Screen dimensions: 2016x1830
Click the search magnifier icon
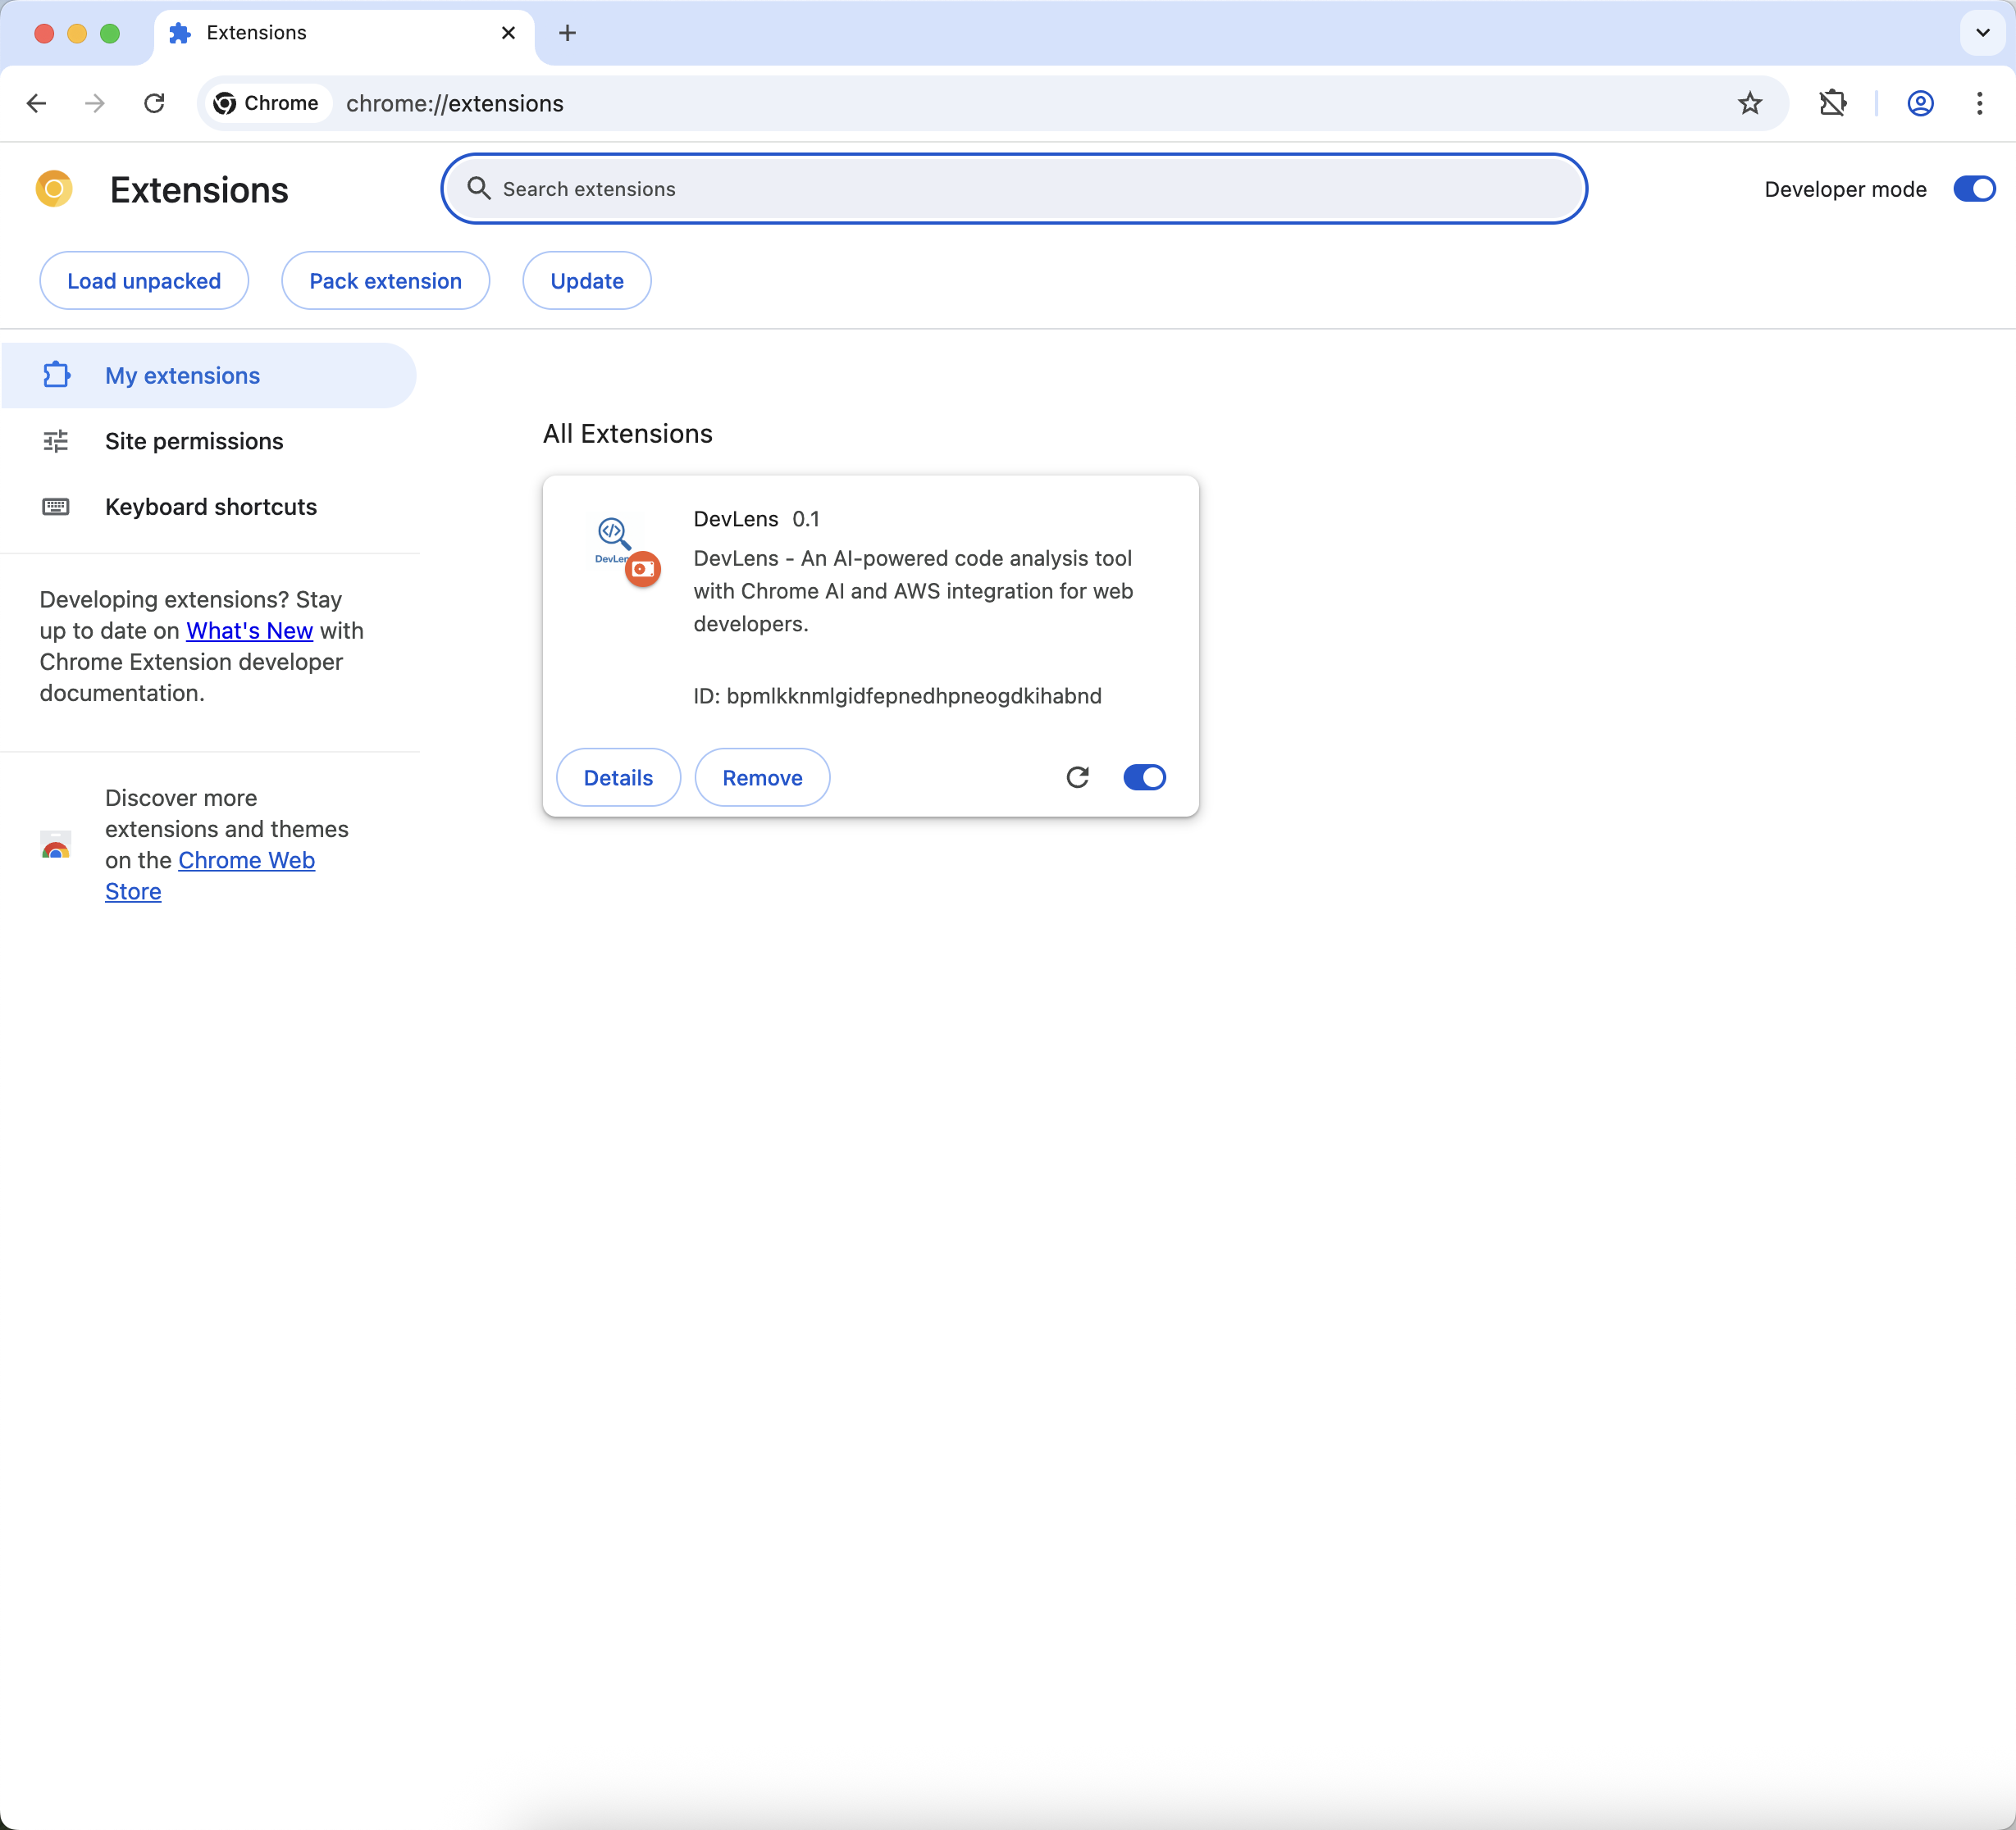point(479,189)
